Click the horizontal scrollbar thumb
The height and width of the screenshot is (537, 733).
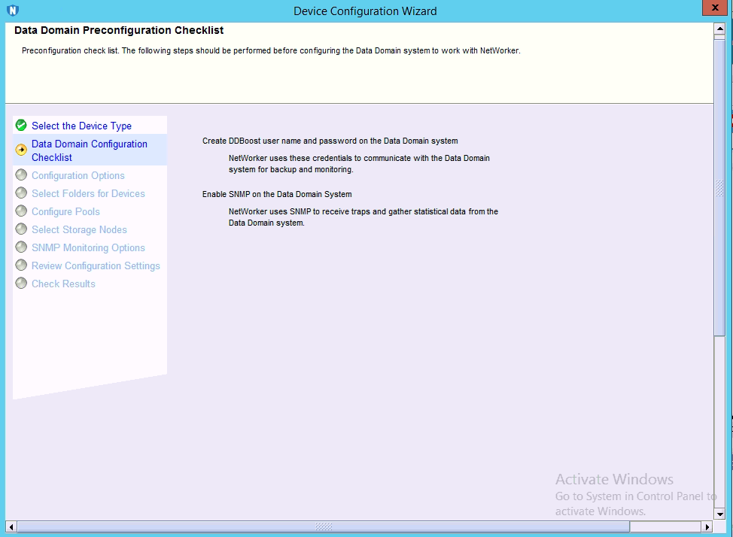click(324, 526)
